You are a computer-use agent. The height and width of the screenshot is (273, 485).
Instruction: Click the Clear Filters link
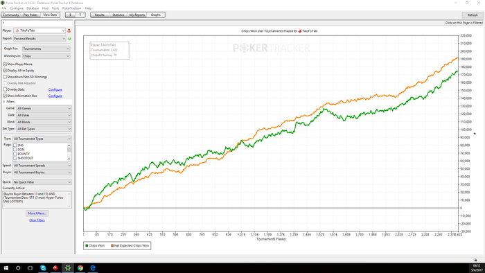click(37, 220)
